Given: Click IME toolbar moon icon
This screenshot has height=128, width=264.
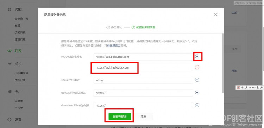Looking at the screenshot, I should pos(246,87).
